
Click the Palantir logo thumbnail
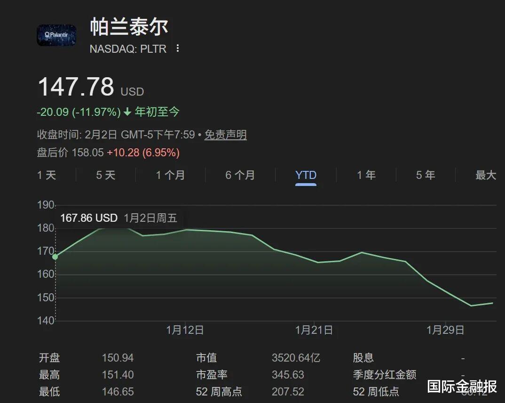pyautogui.click(x=56, y=35)
